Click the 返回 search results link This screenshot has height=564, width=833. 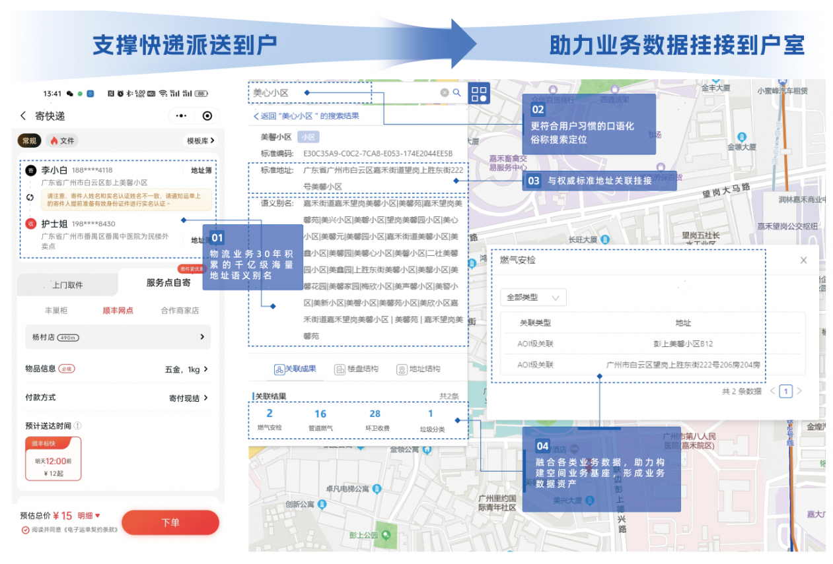point(307,116)
